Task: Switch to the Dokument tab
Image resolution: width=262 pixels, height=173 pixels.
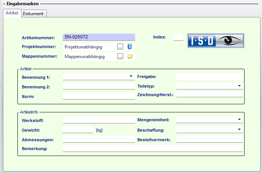Action: tap(33, 14)
